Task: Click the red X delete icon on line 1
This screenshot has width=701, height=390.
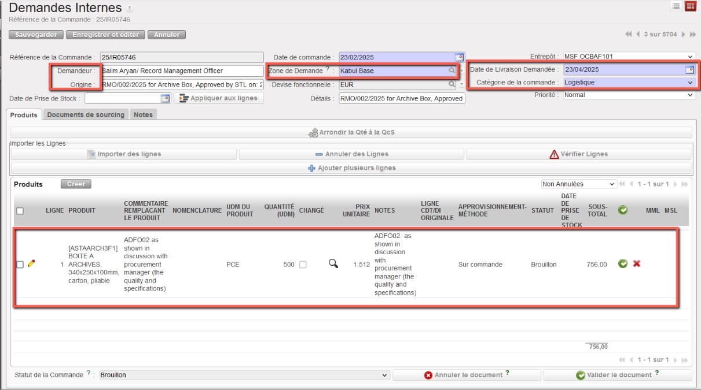Action: tap(637, 264)
